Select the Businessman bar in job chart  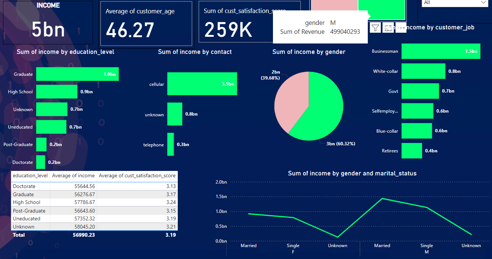click(x=441, y=51)
